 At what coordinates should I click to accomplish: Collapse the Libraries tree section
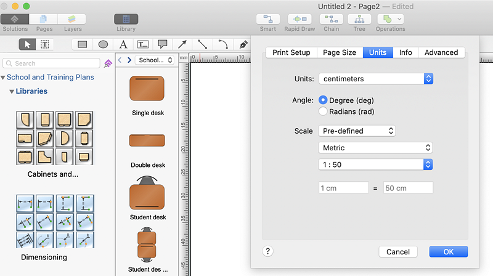(12, 91)
